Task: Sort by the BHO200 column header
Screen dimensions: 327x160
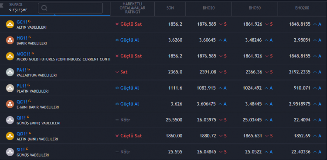Action: (302, 8)
